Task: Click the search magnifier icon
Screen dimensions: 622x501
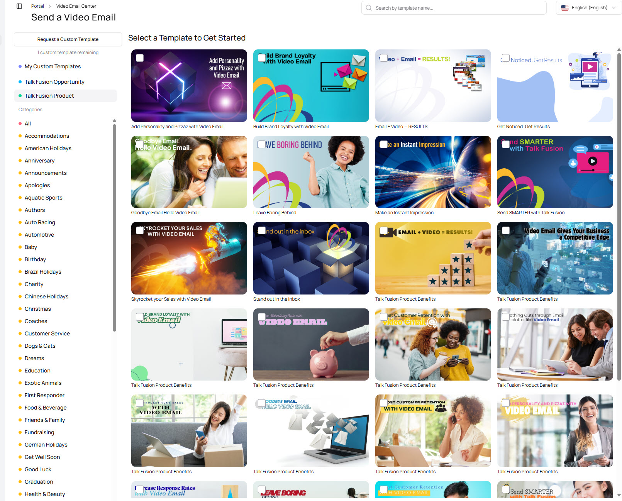Action: coord(369,8)
